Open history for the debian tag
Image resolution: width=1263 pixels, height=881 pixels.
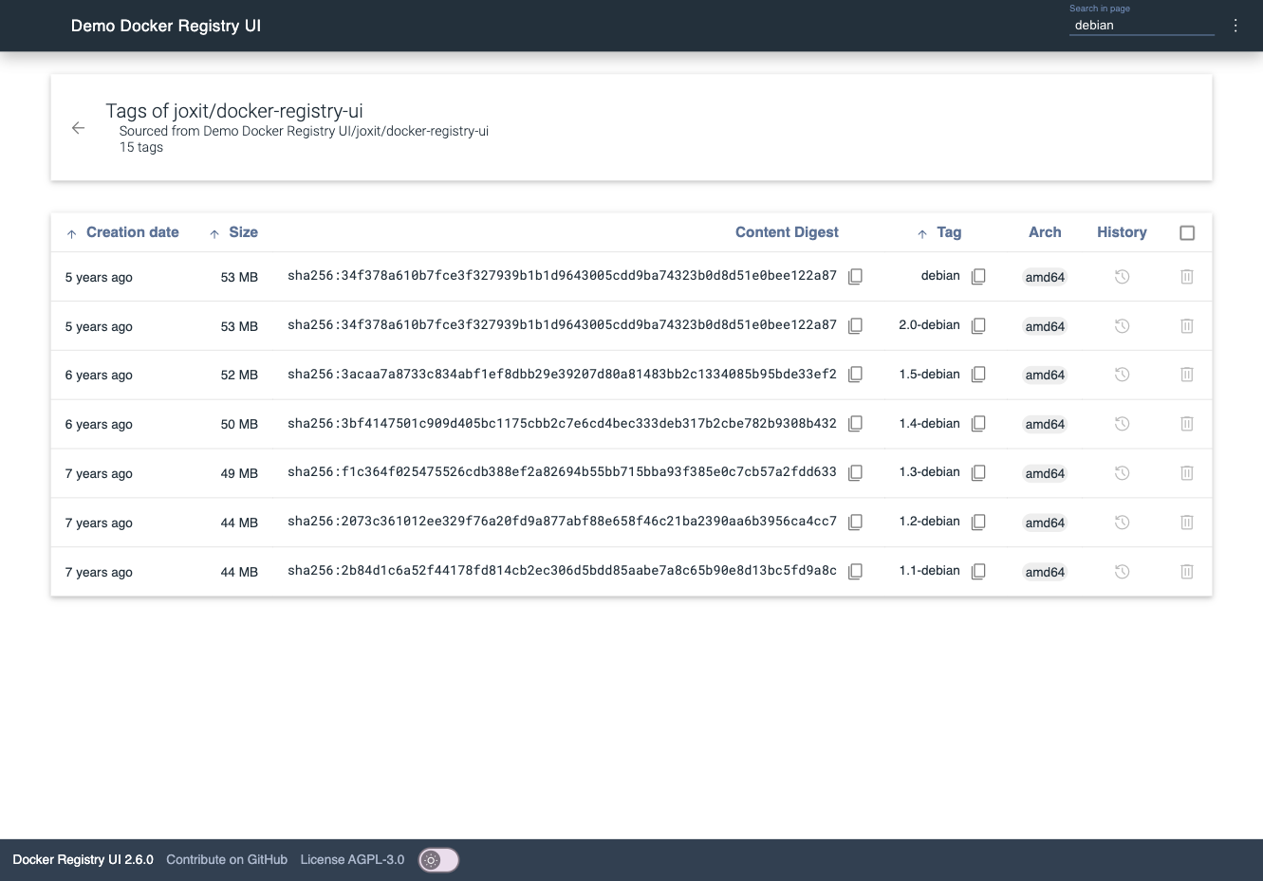point(1122,277)
